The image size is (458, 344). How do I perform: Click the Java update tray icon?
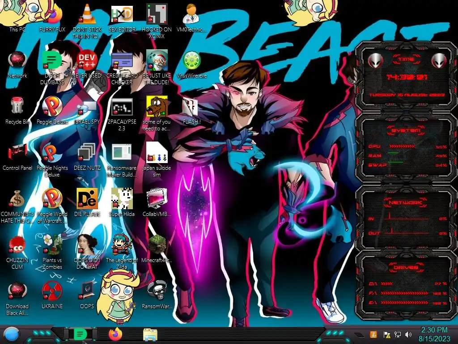point(373,335)
